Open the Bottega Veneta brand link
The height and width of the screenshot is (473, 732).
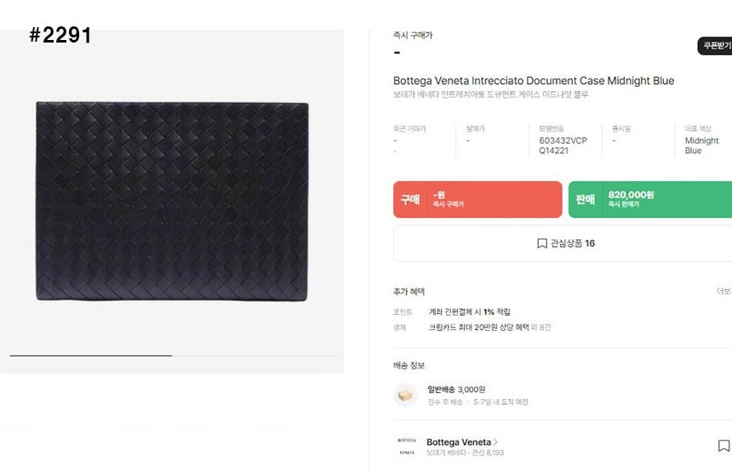coord(458,442)
